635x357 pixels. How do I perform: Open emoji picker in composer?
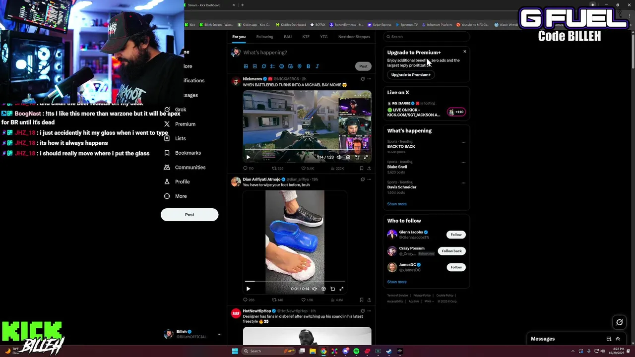pyautogui.click(x=281, y=66)
